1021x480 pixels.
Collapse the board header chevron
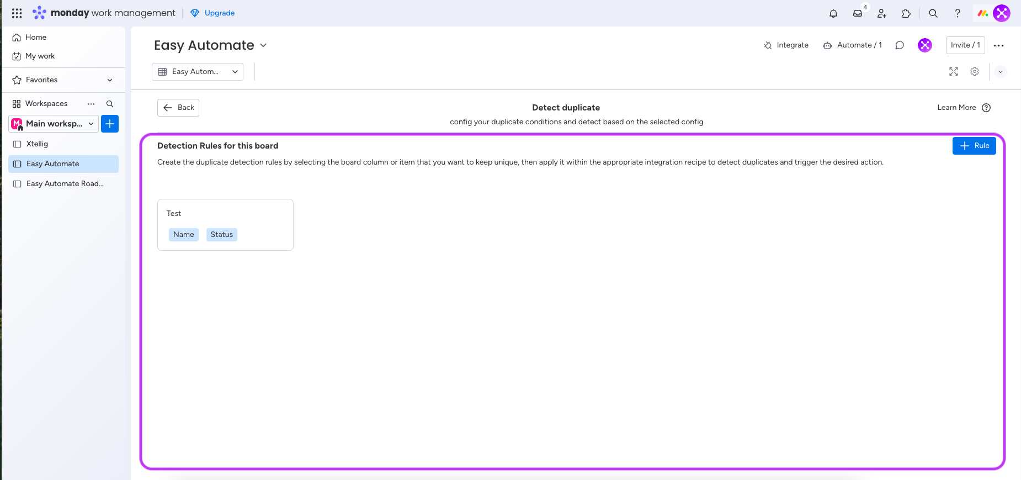pos(1000,72)
